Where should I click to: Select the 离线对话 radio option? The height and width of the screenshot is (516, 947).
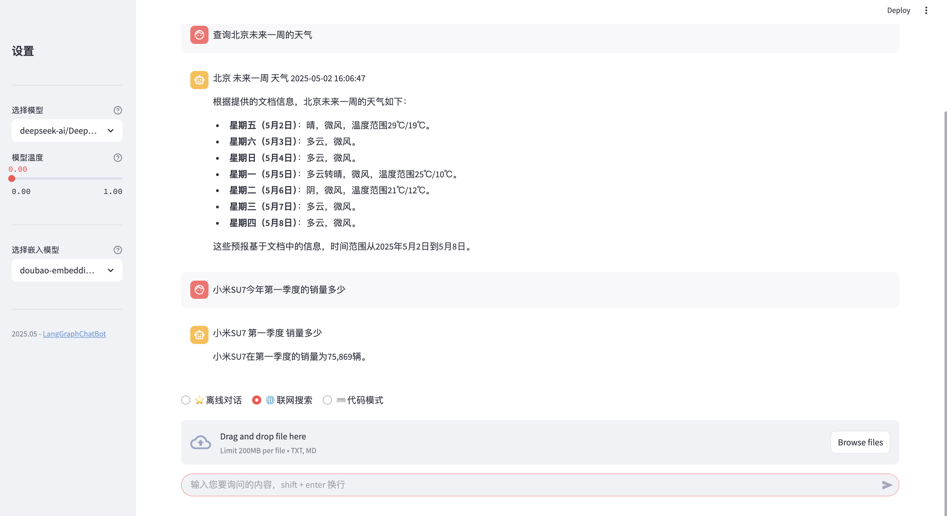[186, 400]
